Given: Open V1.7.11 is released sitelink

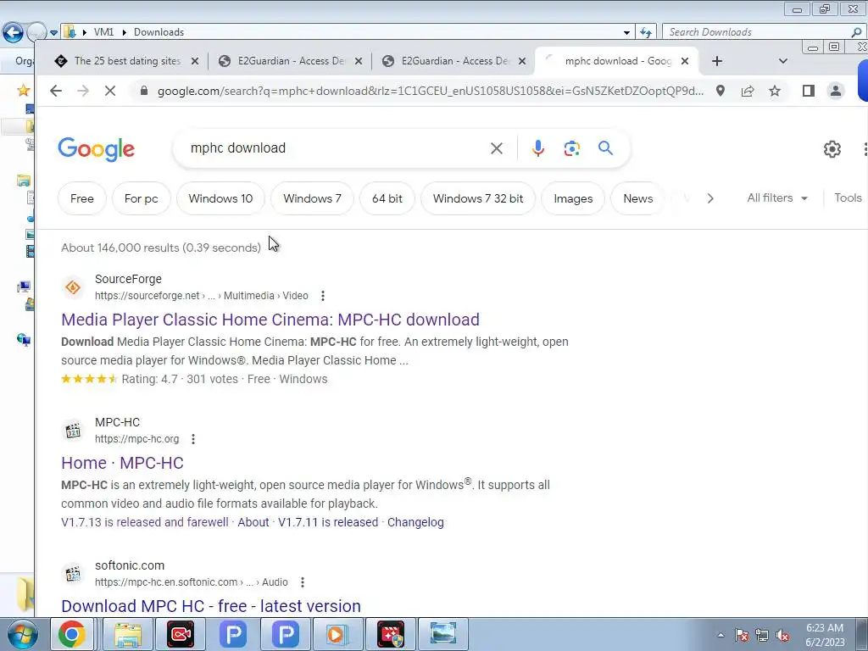Looking at the screenshot, I should click(x=328, y=522).
